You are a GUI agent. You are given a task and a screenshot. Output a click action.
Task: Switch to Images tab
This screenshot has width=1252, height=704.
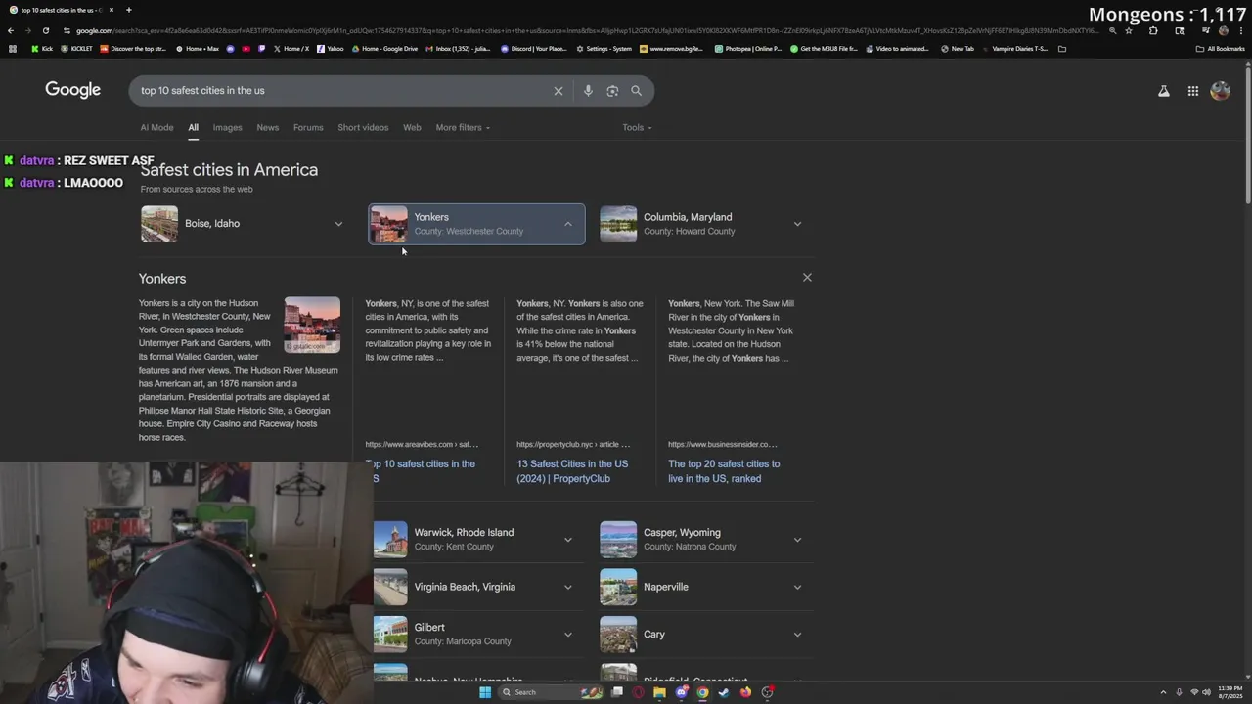click(227, 127)
